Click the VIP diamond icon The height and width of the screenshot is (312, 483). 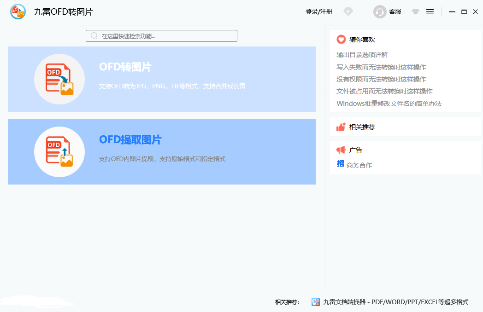pyautogui.click(x=348, y=12)
